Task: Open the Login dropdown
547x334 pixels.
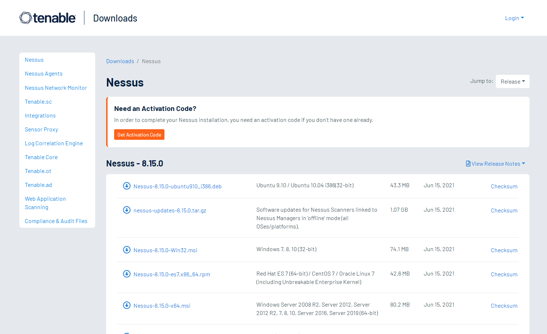Action: coord(514,18)
